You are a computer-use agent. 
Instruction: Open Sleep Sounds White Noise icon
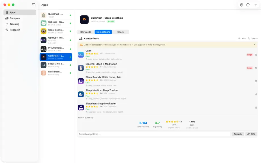click(x=81, y=81)
